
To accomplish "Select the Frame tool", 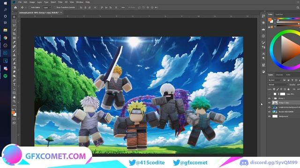I will point(14,38).
